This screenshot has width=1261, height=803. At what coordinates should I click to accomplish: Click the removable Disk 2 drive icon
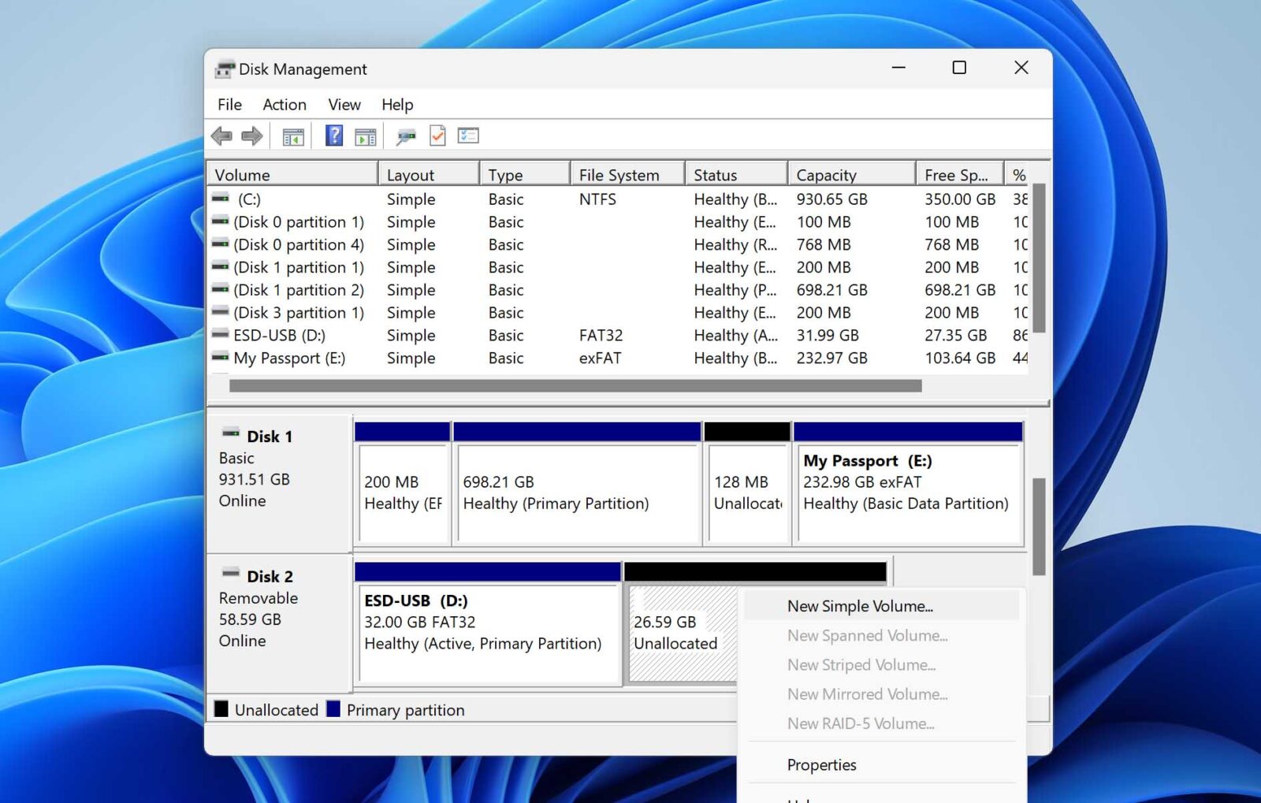pos(231,571)
